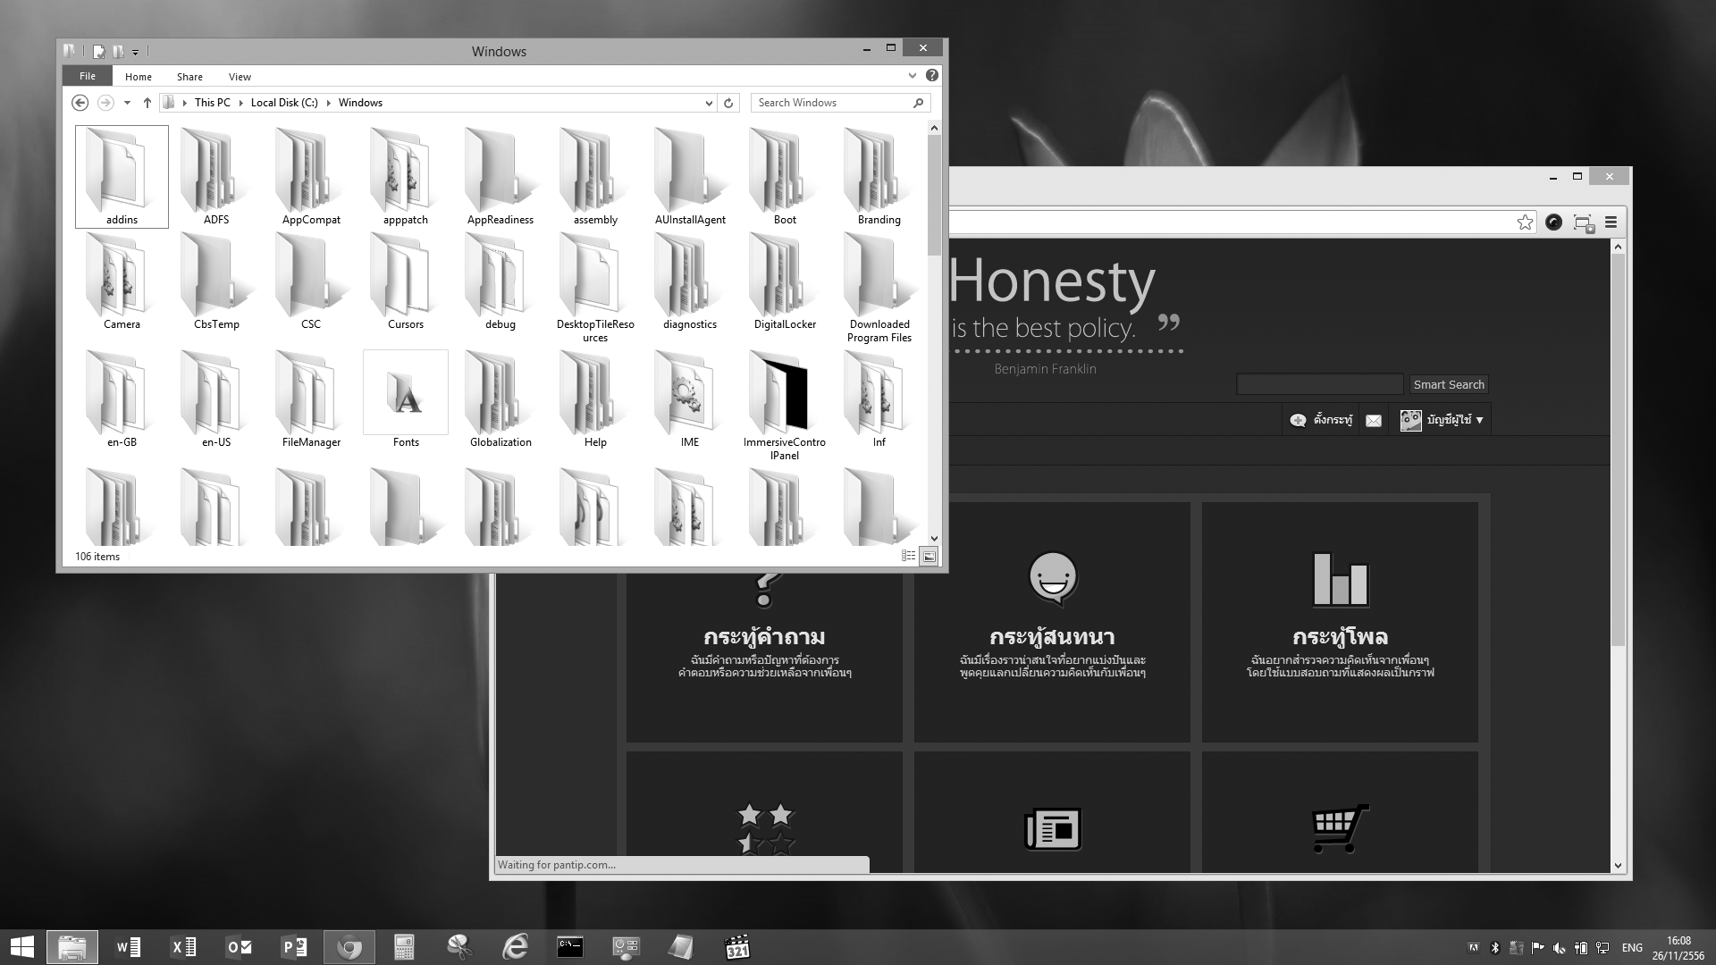Open Explorer help question mark icon
1716x965 pixels.
click(932, 76)
